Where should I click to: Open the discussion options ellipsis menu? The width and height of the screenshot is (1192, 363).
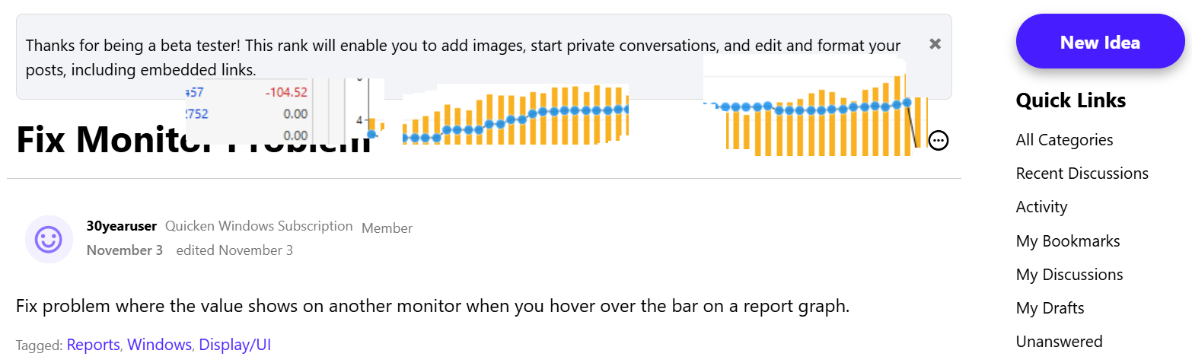[939, 140]
